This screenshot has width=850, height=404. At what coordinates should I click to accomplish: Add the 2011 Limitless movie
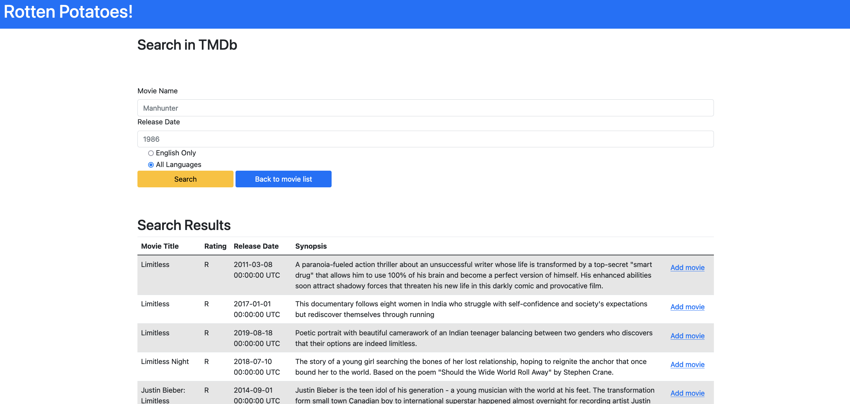click(x=688, y=267)
